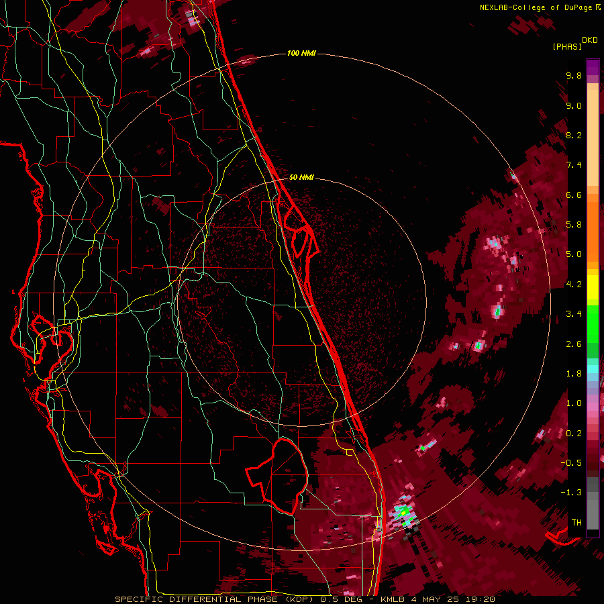604x604 pixels.
Task: Pick the cyan segment of the color bar
Action: click(593, 369)
